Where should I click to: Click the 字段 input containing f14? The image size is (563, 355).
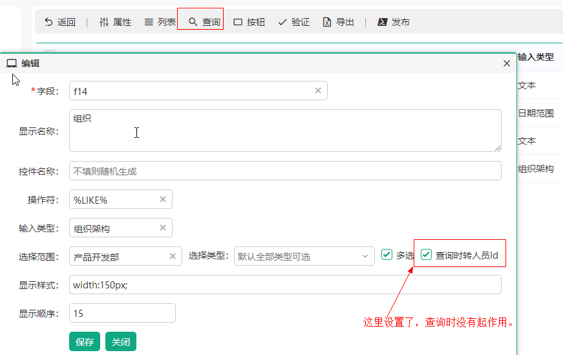[198, 91]
